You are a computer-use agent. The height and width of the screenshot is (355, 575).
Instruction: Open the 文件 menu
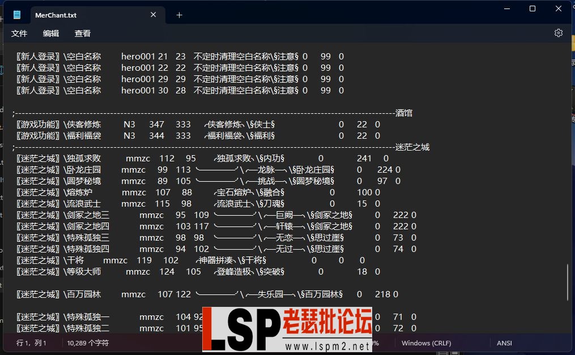click(19, 33)
